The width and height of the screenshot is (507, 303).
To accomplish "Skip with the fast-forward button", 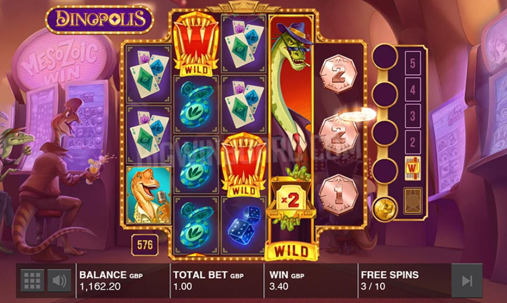I will point(467,280).
